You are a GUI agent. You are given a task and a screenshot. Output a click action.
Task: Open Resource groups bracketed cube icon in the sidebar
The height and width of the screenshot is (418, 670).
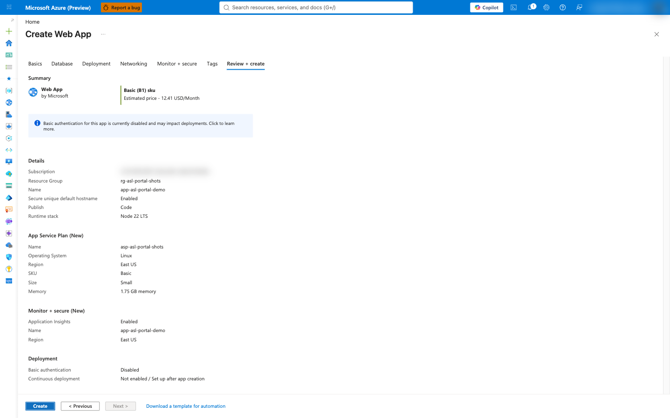[x=9, y=91]
